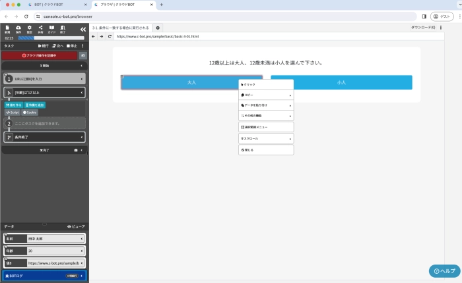Click the 値を作る button
Viewport: 462px width, 283px height.
(x=13, y=105)
